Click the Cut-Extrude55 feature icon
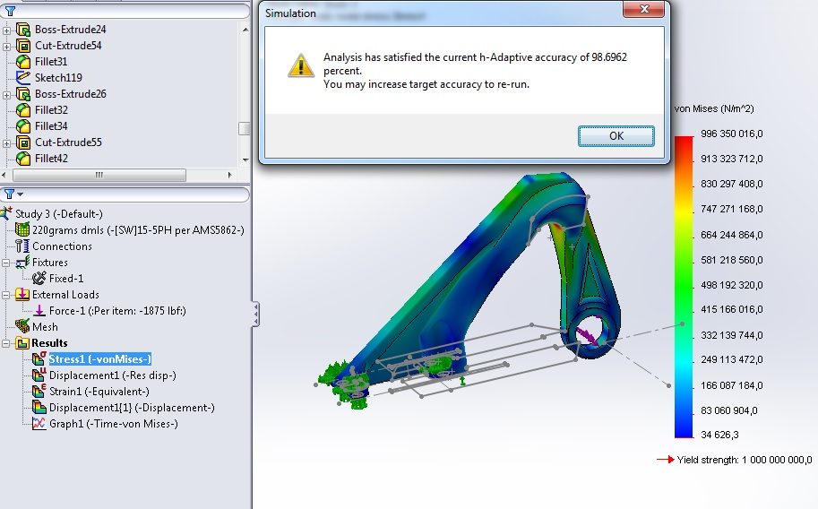 (23, 142)
